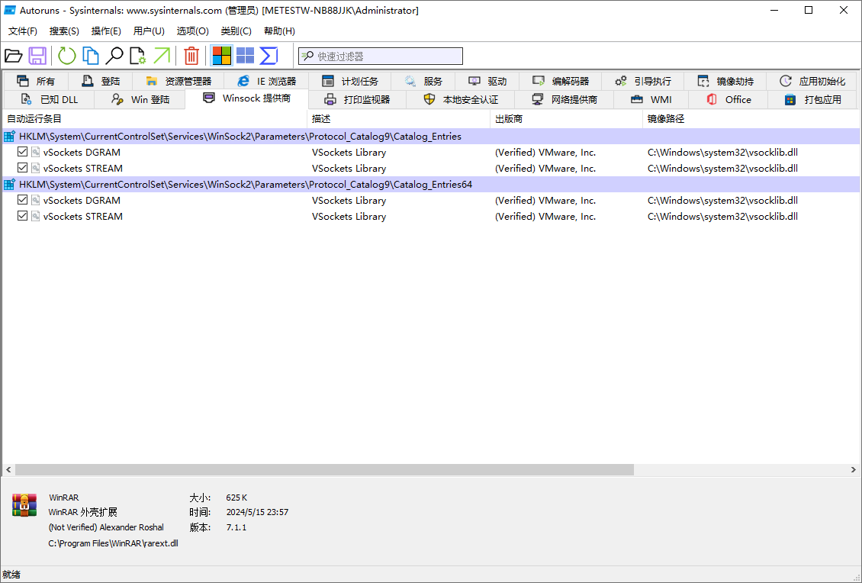Switch to the IE 浏览器 tab
The image size is (862, 583).
(267, 82)
